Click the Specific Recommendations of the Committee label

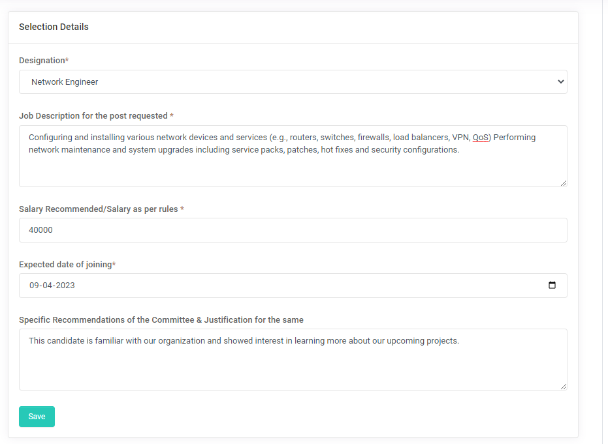click(x=161, y=320)
